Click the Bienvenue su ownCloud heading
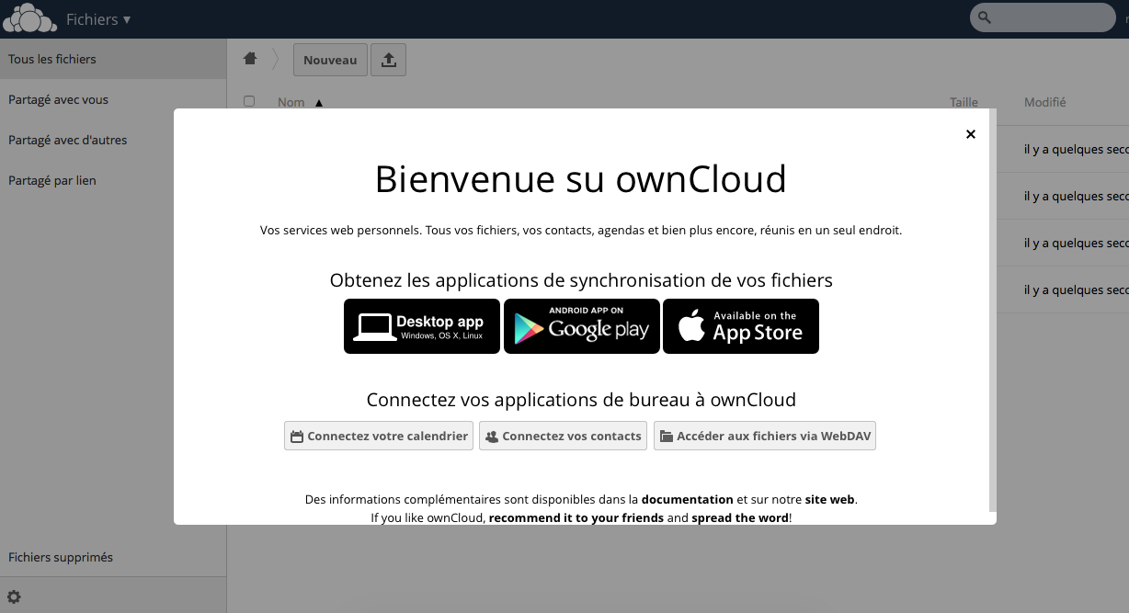Viewport: 1129px width, 613px height. pos(581,179)
